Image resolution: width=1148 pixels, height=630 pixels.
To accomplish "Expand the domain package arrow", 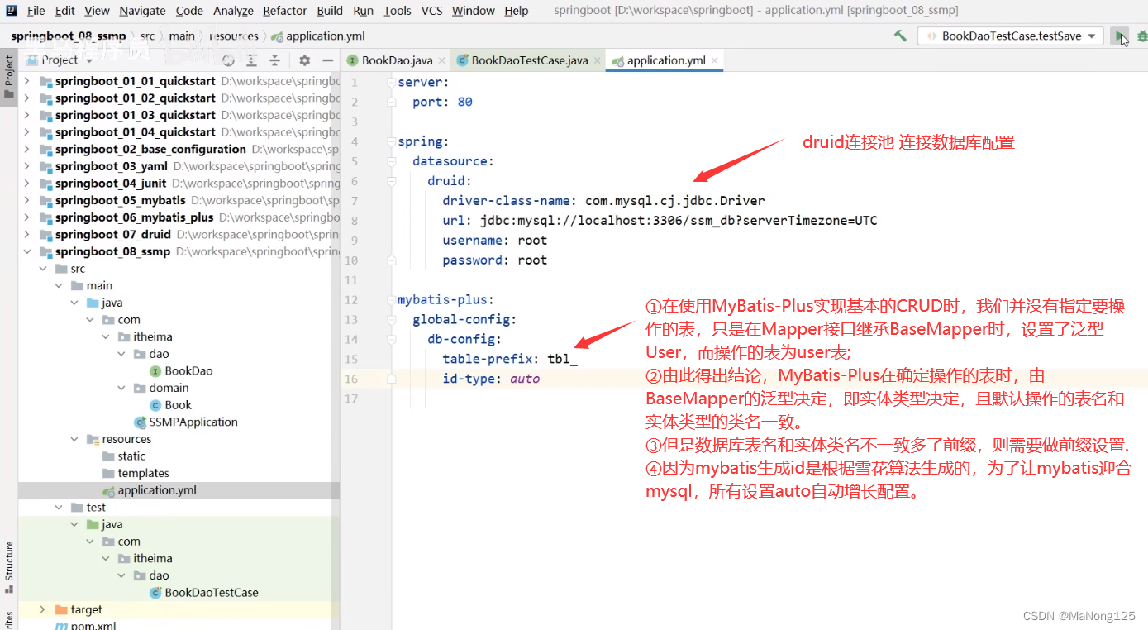I will 121,388.
